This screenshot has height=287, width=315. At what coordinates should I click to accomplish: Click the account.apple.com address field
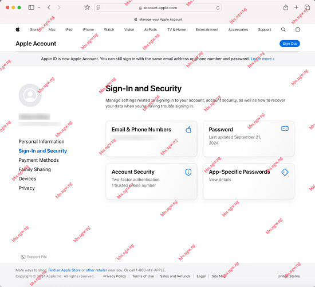tap(157, 8)
